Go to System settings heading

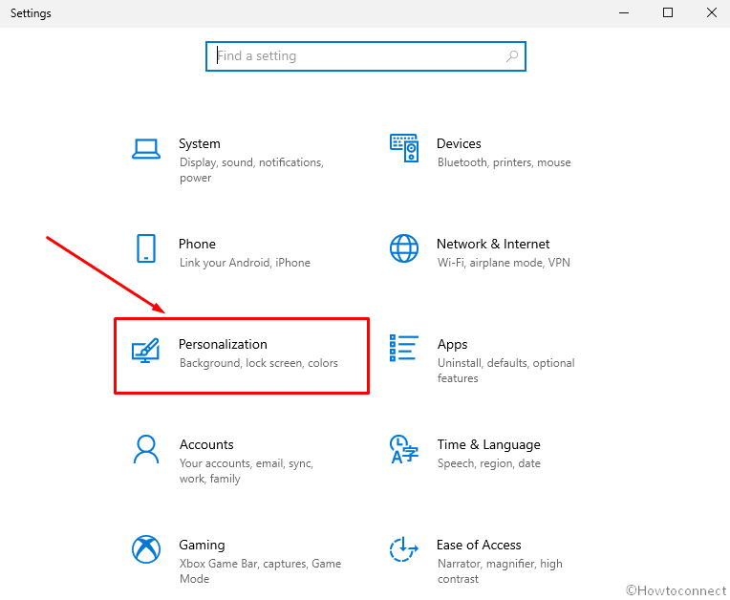200,144
